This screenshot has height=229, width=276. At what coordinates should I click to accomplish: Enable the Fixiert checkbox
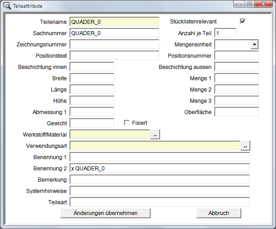(127, 123)
